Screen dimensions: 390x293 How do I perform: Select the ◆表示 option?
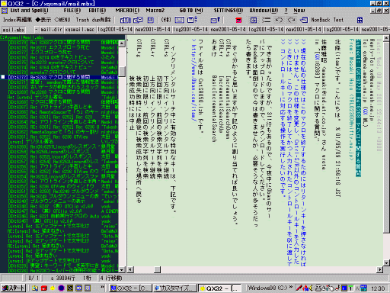[x=43, y=20]
